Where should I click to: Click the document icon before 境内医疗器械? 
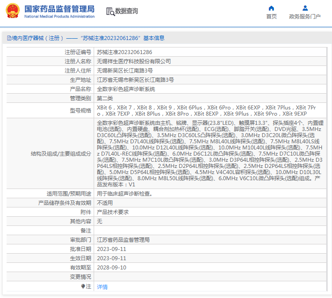(x=9, y=38)
